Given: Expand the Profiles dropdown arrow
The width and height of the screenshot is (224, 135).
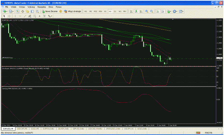Looking at the screenshot, I should tap(13, 11).
